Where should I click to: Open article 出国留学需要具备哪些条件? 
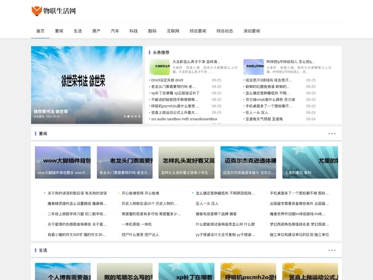click(299, 204)
